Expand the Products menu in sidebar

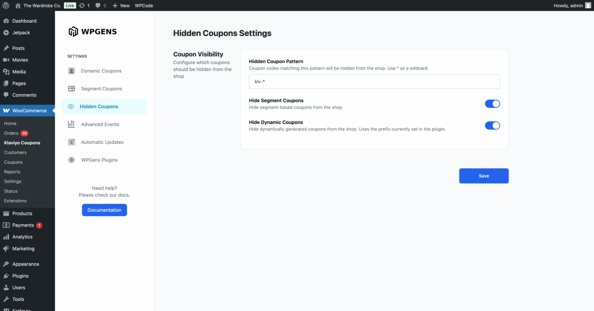(x=22, y=214)
